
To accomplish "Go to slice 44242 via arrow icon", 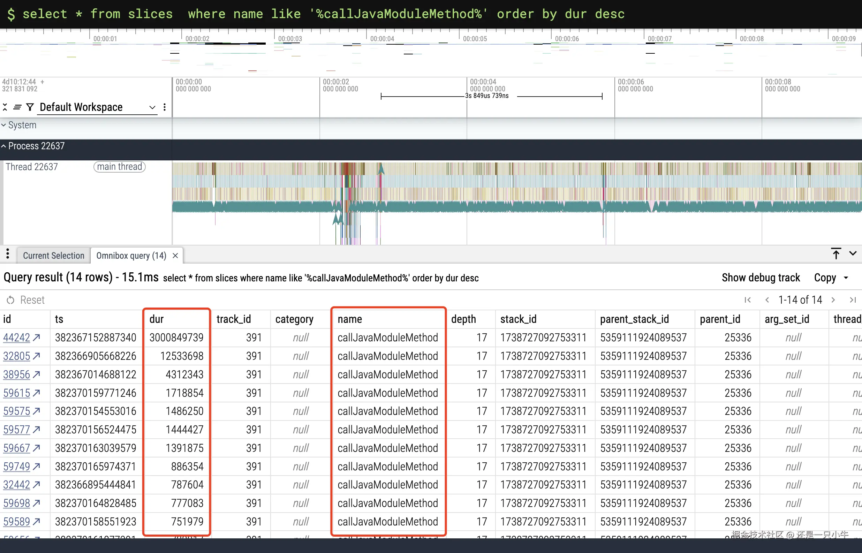I will (x=36, y=338).
